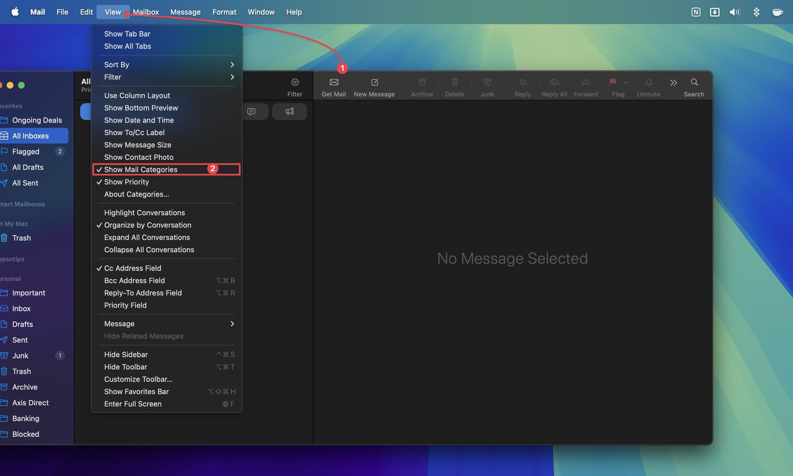Image resolution: width=793 pixels, height=476 pixels.
Task: Open the Mailbox menu
Action: (146, 12)
